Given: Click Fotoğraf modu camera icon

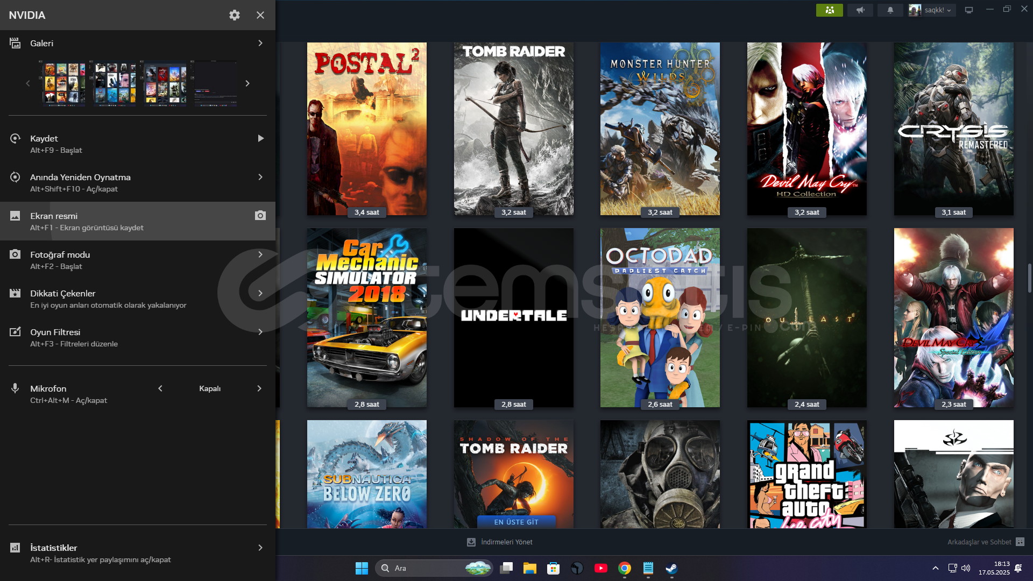Looking at the screenshot, I should pyautogui.click(x=15, y=254).
